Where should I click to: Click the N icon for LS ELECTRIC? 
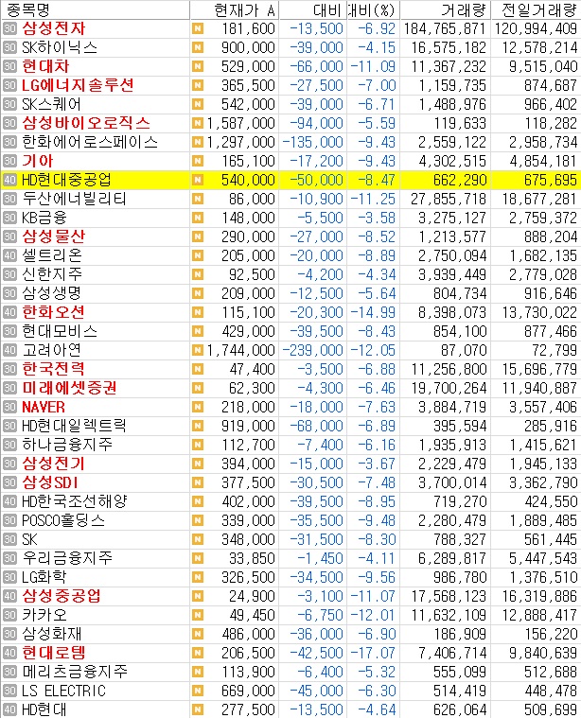[198, 691]
